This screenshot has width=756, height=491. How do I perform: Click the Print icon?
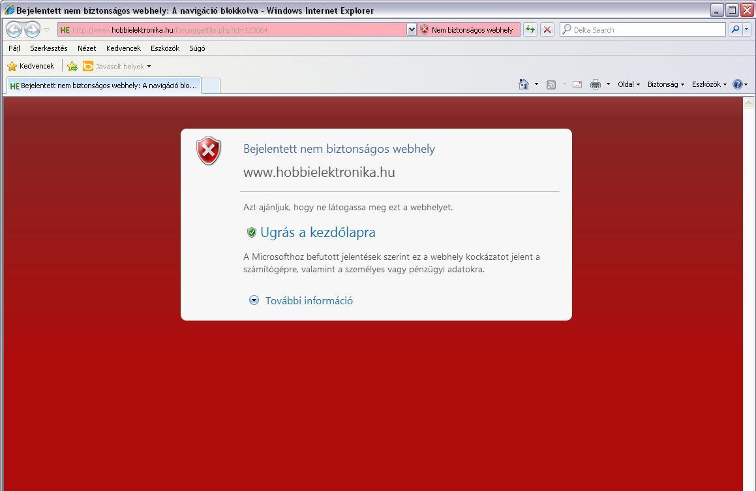(596, 84)
